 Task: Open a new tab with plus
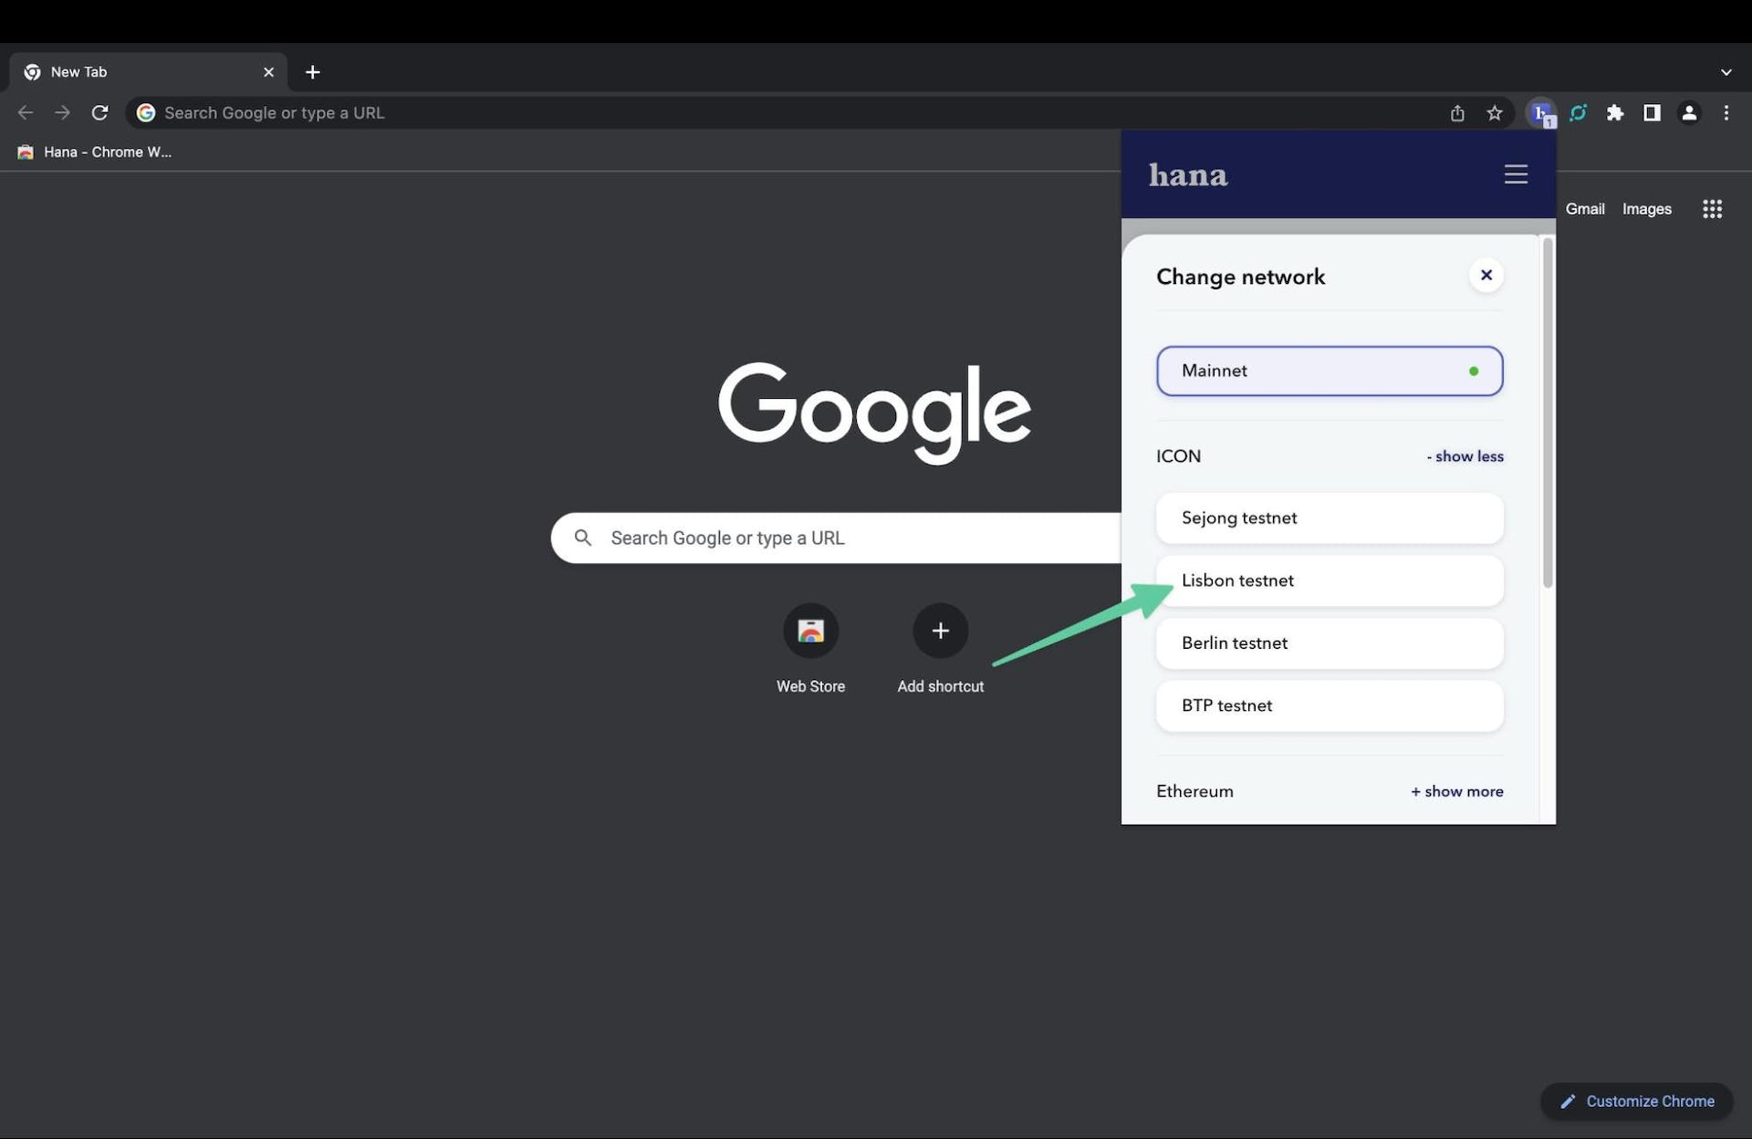(312, 72)
